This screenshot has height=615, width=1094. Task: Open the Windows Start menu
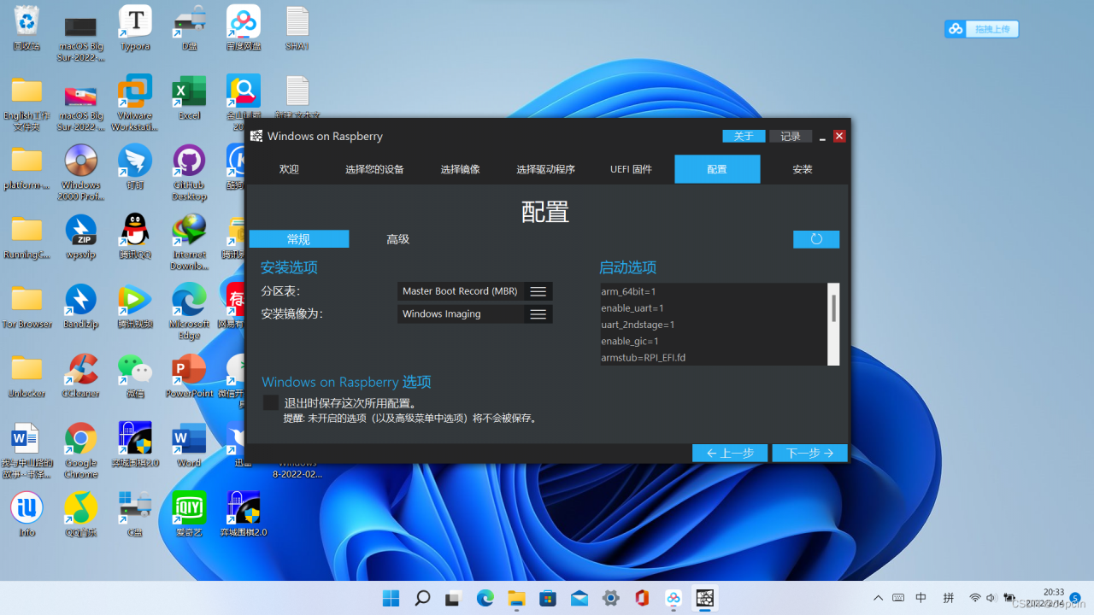click(x=391, y=598)
